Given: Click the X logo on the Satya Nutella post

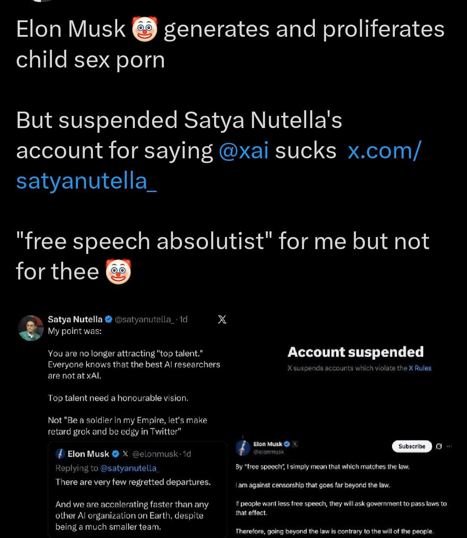Looking at the screenshot, I should pos(222,320).
